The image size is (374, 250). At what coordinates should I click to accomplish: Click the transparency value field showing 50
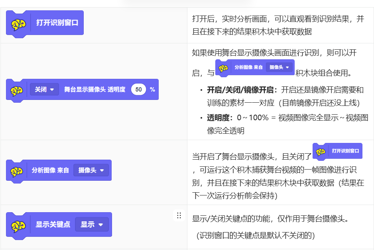pyautogui.click(x=138, y=90)
